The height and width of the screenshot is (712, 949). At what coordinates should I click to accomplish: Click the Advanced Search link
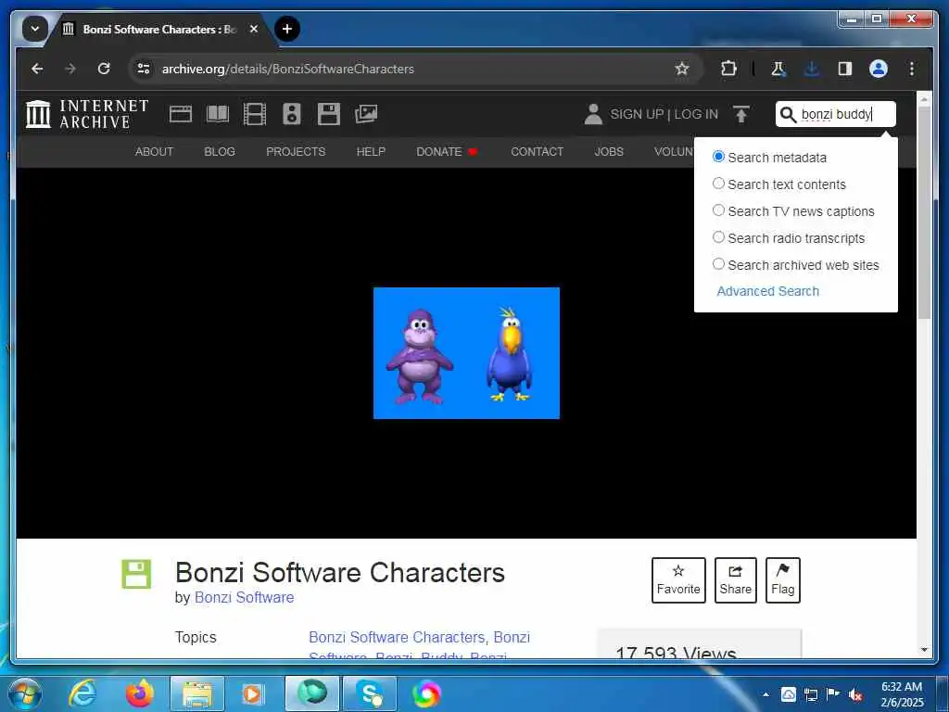[x=767, y=291]
